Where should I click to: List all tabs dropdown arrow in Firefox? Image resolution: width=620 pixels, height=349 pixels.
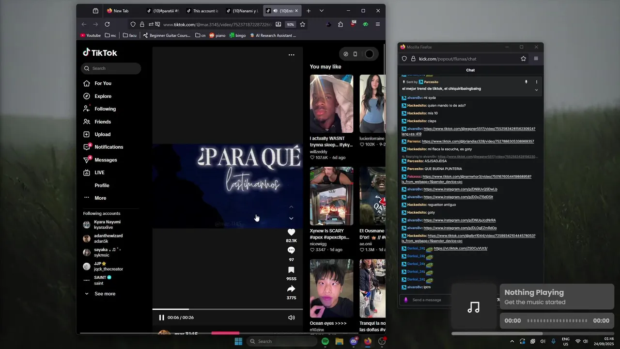click(x=321, y=11)
